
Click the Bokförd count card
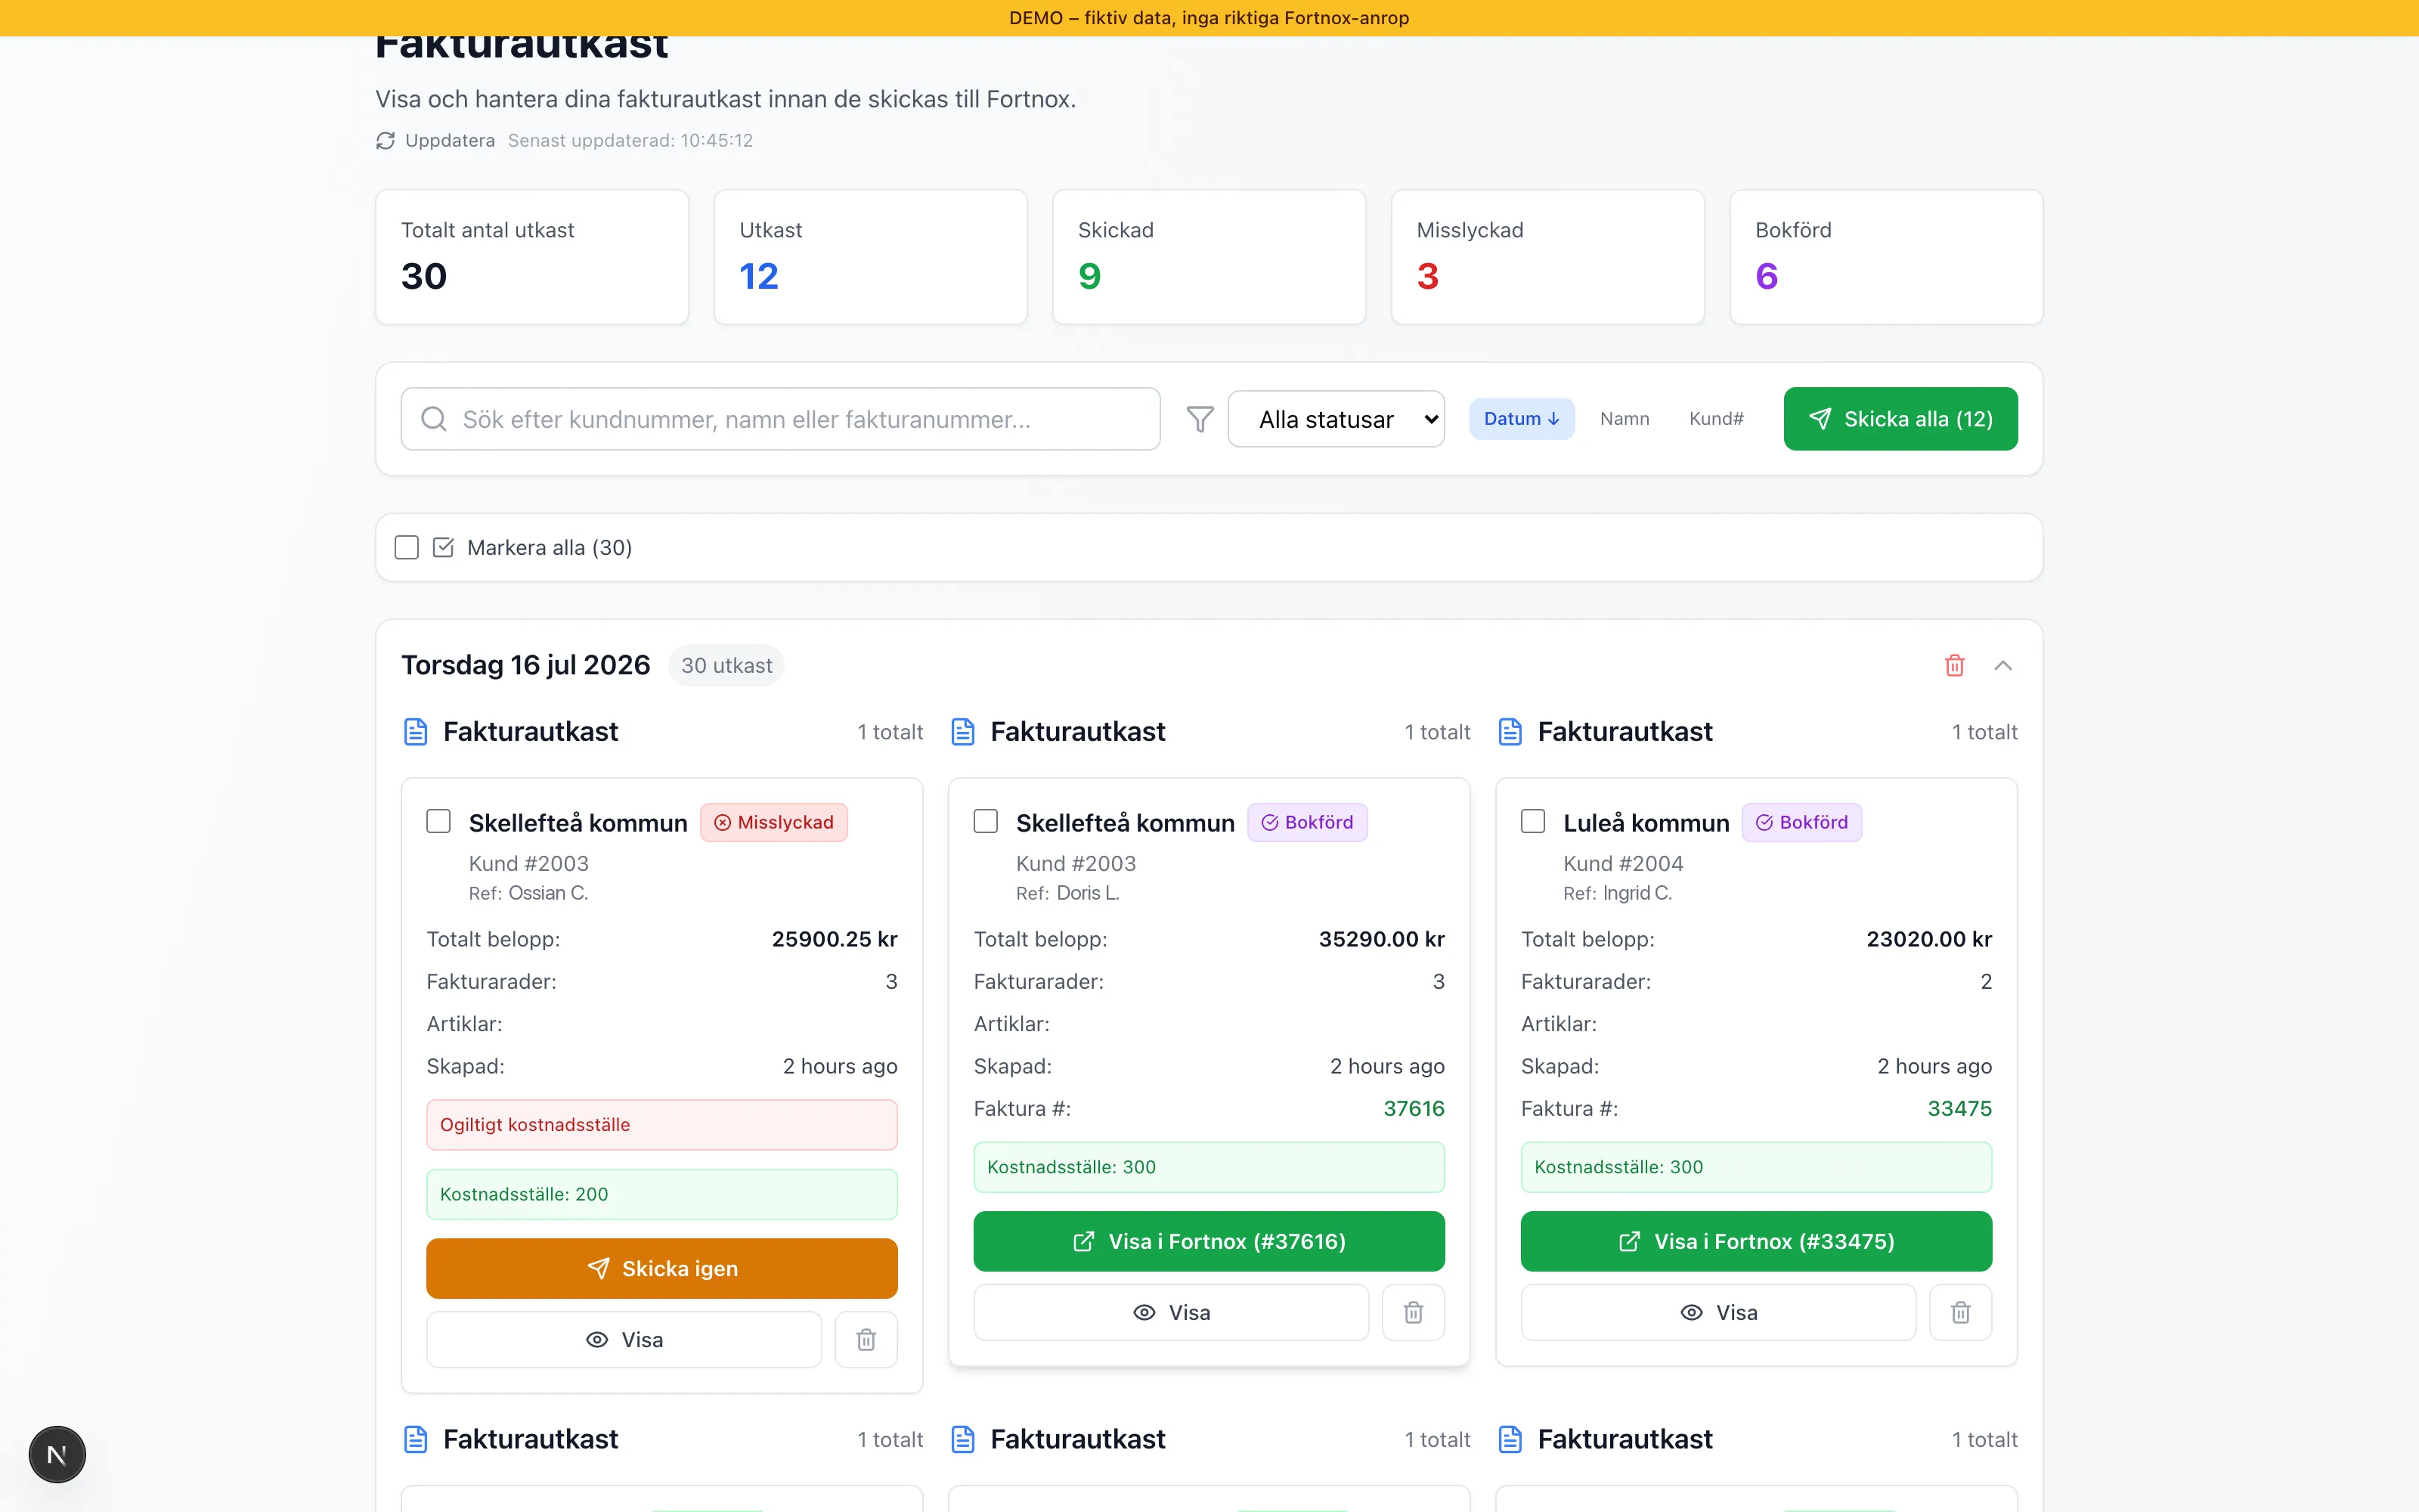(1886, 257)
